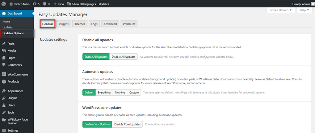Image resolution: width=315 pixels, height=133 pixels.
Task: Click the WordPress core updates heading
Action: 102,108
